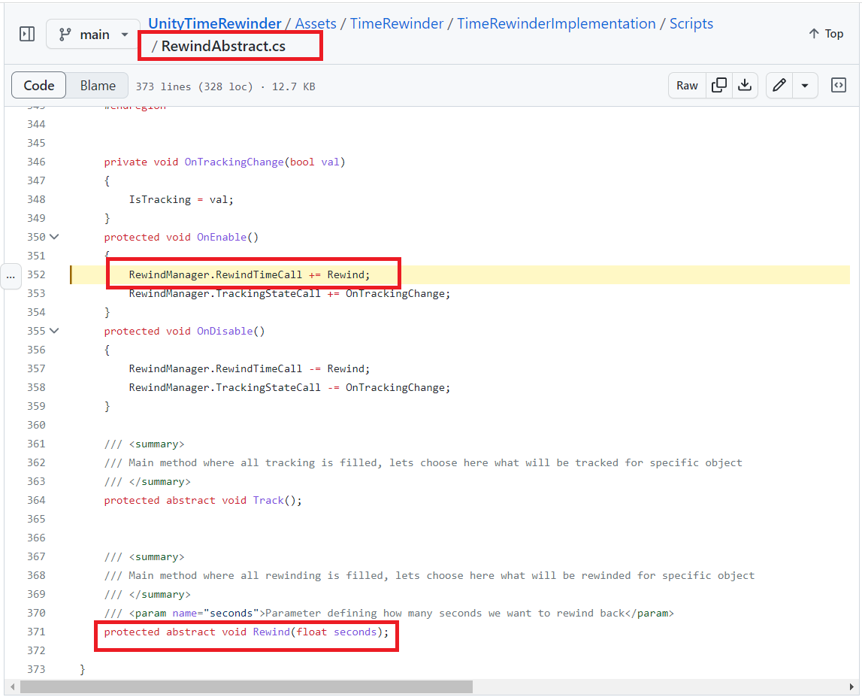Collapse the OnEnable code block at line 350

54,237
